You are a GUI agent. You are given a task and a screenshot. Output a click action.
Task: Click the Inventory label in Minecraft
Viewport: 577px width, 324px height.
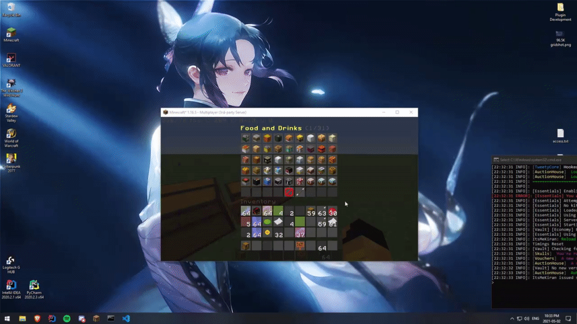point(257,202)
